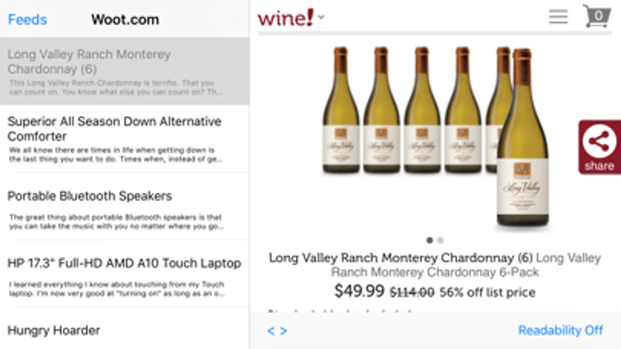The width and height of the screenshot is (621, 349).
Task: Click the $49.99 price text
Action: point(359,291)
